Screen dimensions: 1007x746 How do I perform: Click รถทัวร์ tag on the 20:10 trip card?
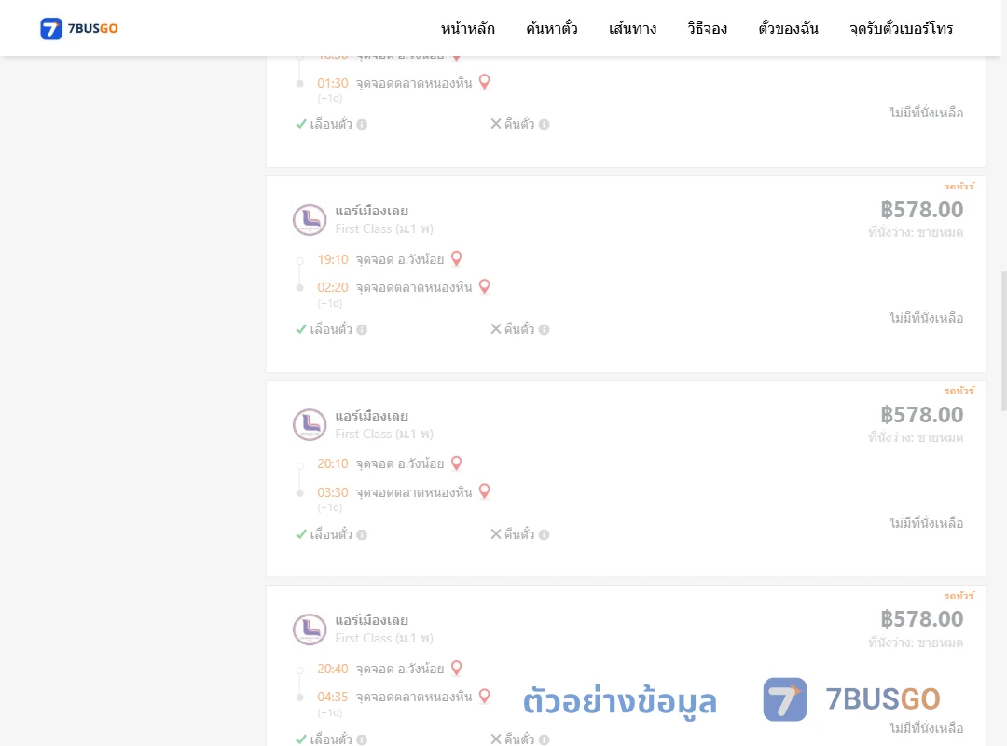(959, 391)
